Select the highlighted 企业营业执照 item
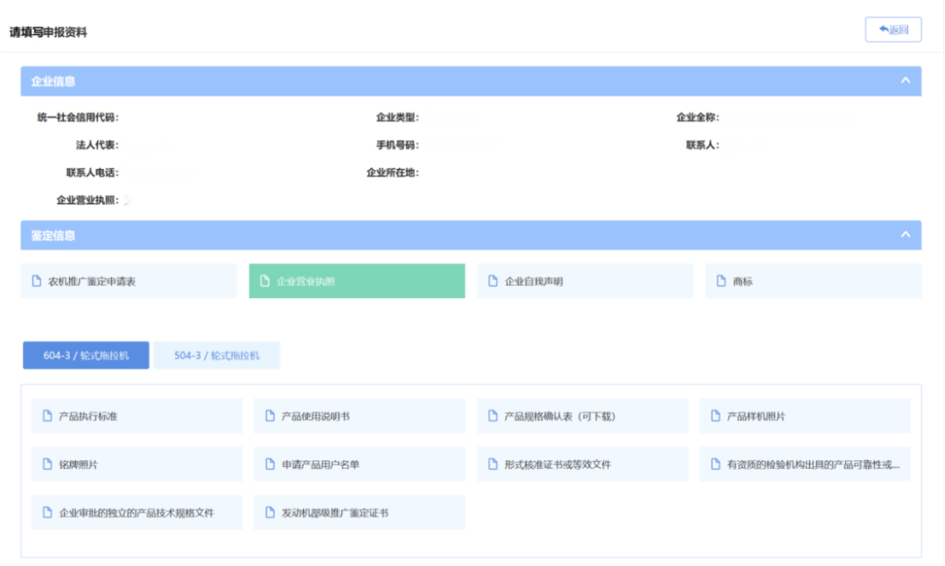Screen dimensions: 945x566 (356, 282)
